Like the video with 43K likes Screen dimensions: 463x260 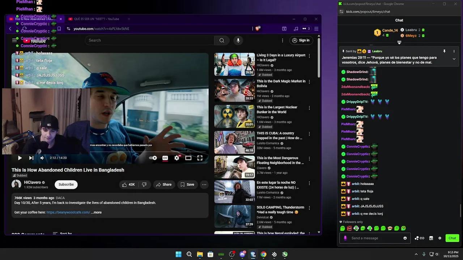pyautogui.click(x=128, y=185)
